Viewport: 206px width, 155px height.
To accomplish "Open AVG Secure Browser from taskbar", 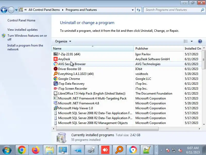I will pyautogui.click(x=133, y=150).
